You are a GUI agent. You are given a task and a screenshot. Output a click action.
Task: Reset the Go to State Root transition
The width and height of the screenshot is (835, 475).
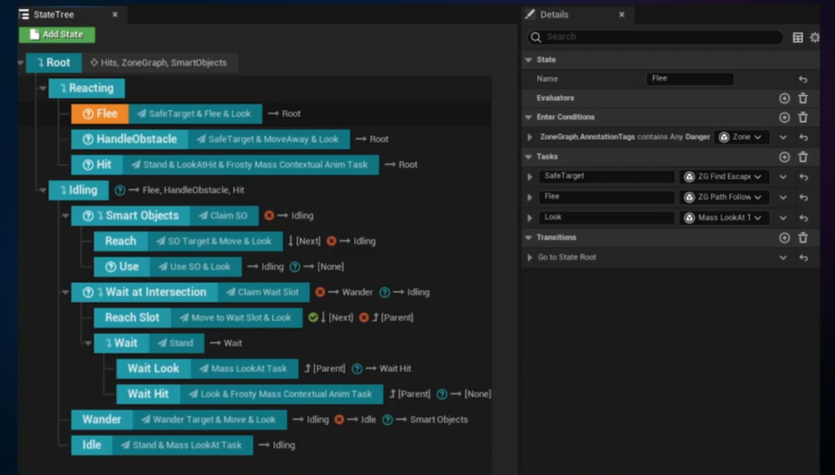point(803,258)
